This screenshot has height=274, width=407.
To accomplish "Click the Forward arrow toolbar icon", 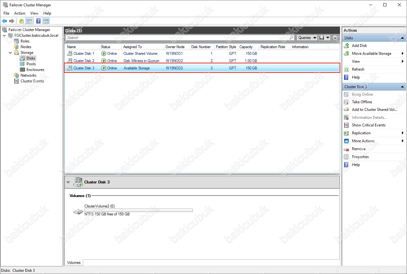I will [12, 21].
